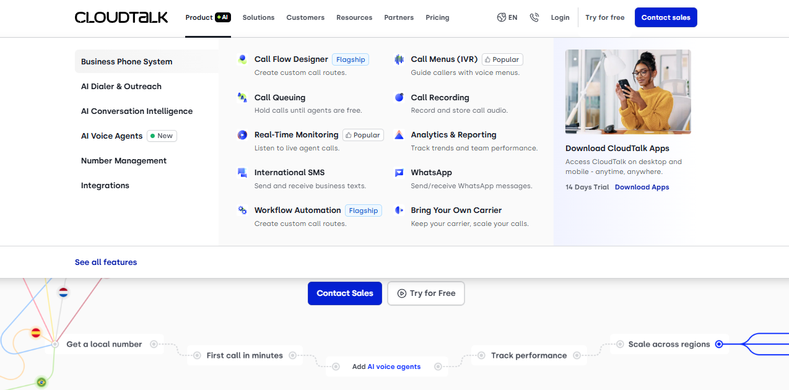Select the International SMS icon
This screenshot has width=789, height=390.
pos(242,172)
